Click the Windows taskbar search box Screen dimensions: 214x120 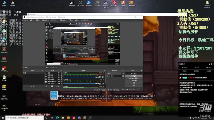click(x=25, y=118)
